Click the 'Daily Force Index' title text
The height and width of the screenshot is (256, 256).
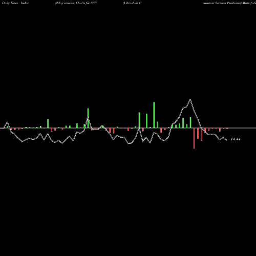15,3
